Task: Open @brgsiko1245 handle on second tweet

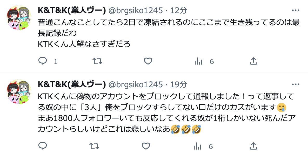Action: tap(136, 85)
